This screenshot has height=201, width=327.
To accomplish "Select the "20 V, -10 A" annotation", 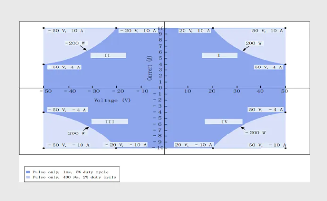I will pos(190,145).
